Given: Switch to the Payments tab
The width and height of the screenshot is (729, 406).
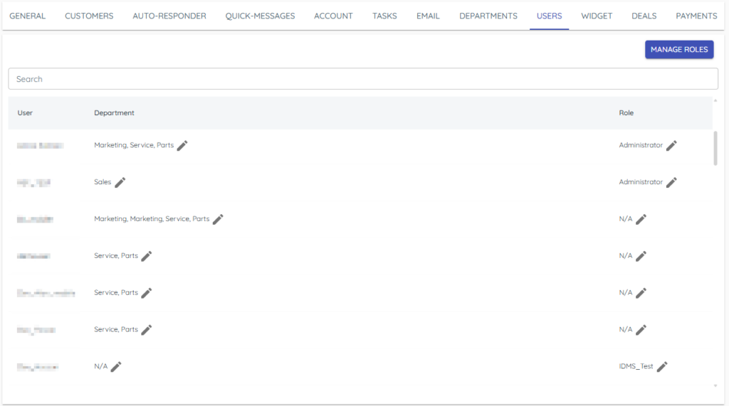Looking at the screenshot, I should (696, 16).
